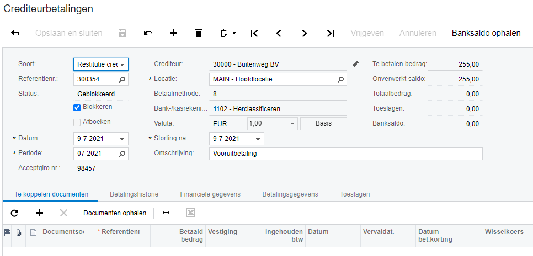Click Banksaldo ophalen button

[486, 33]
